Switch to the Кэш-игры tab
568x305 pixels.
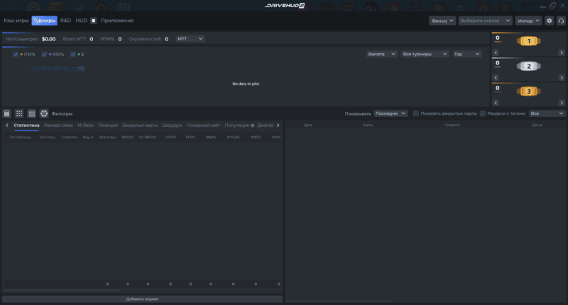16,21
